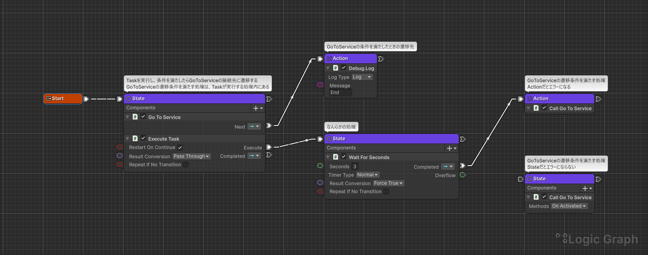Click the Overflow output port on Wait For Seconds
The image size is (648, 255).
coord(463,175)
